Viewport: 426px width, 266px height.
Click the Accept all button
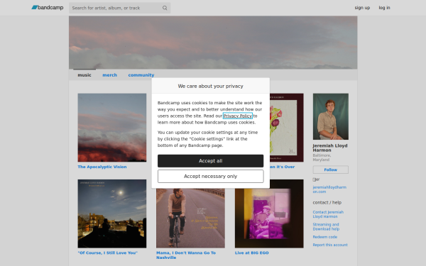click(x=211, y=161)
